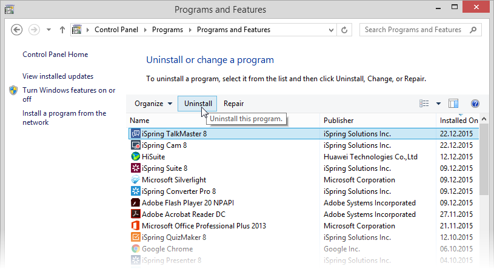The image size is (494, 269).
Task: Click the Forward navigation arrow
Action: [x=34, y=30]
